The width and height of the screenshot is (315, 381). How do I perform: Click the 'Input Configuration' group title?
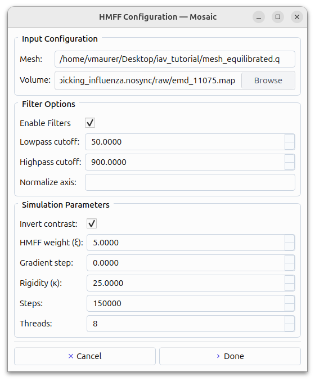click(60, 39)
